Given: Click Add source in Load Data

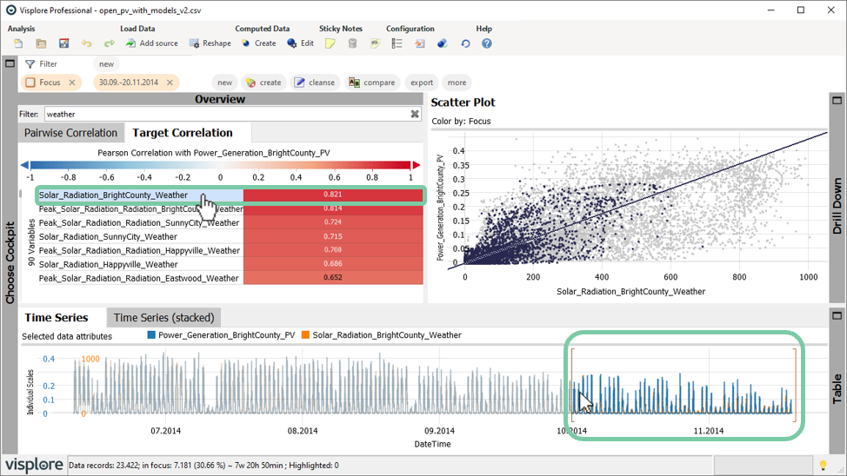Looking at the screenshot, I should pyautogui.click(x=152, y=43).
